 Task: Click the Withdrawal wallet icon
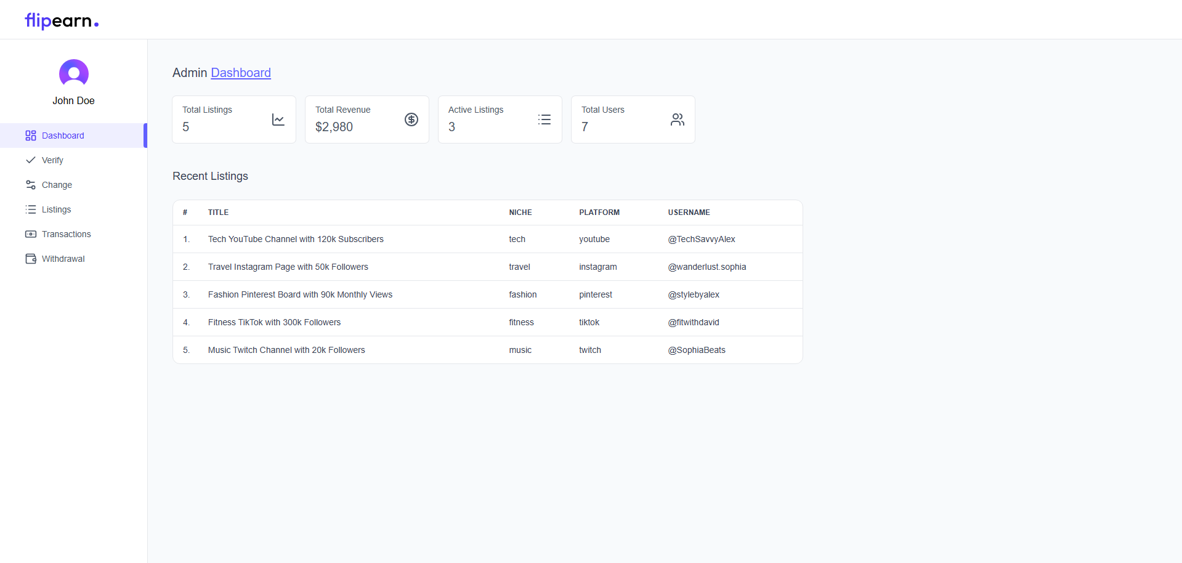click(31, 259)
